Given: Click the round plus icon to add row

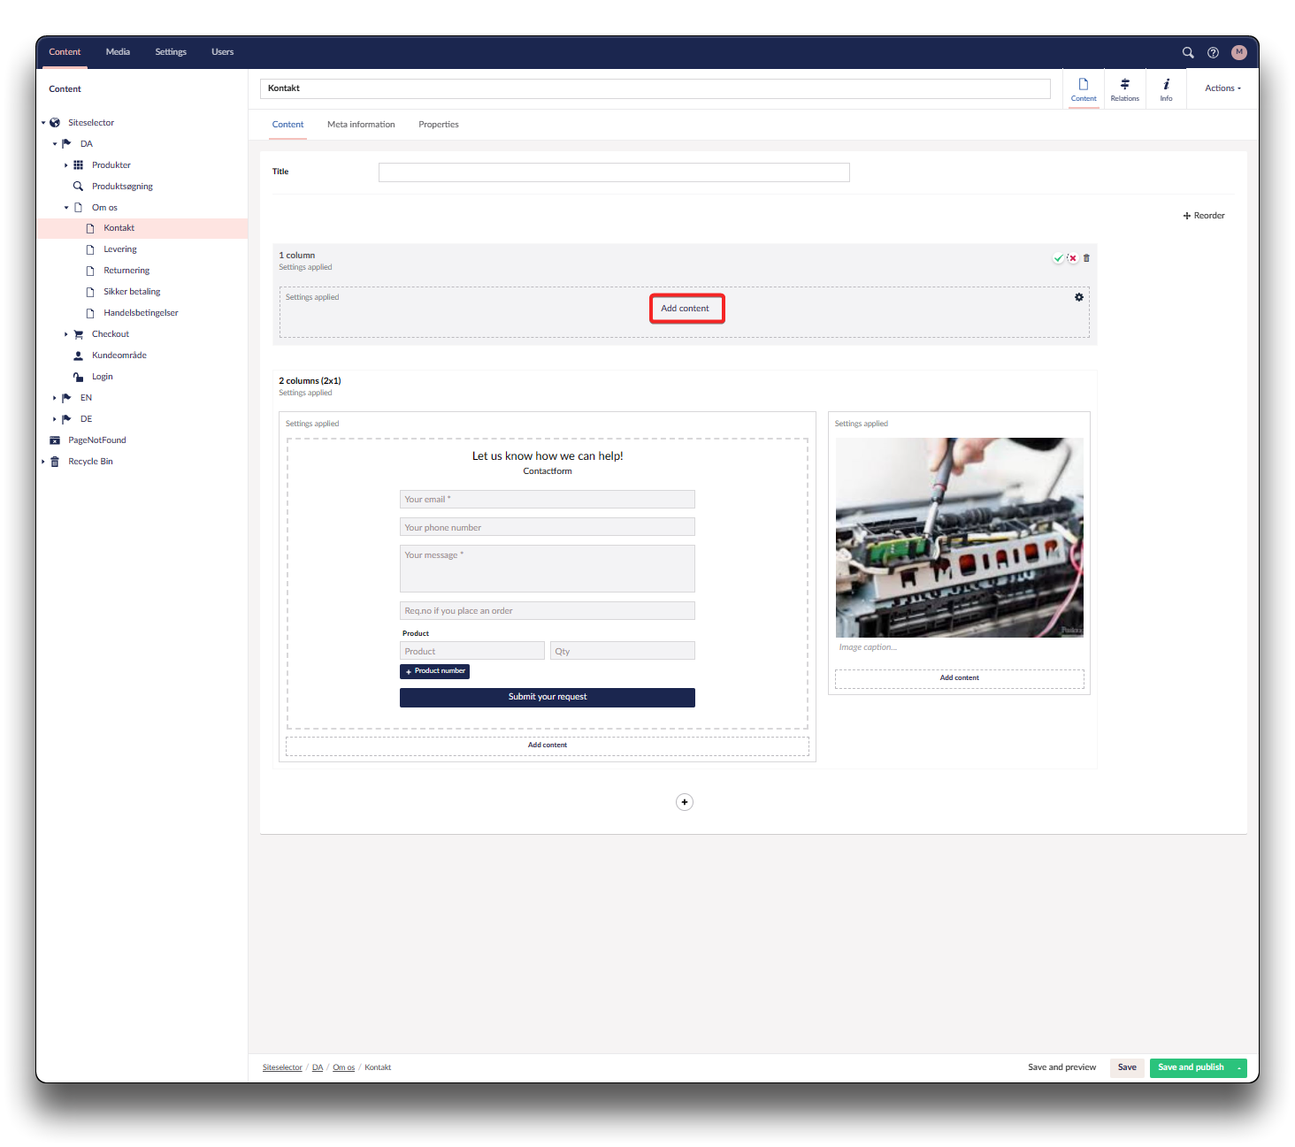Looking at the screenshot, I should [x=684, y=802].
